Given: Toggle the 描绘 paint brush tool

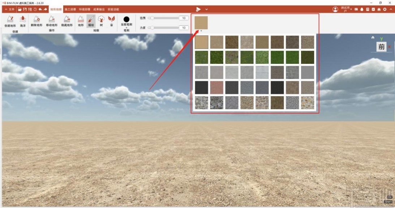Looking at the screenshot, I should (x=91, y=21).
